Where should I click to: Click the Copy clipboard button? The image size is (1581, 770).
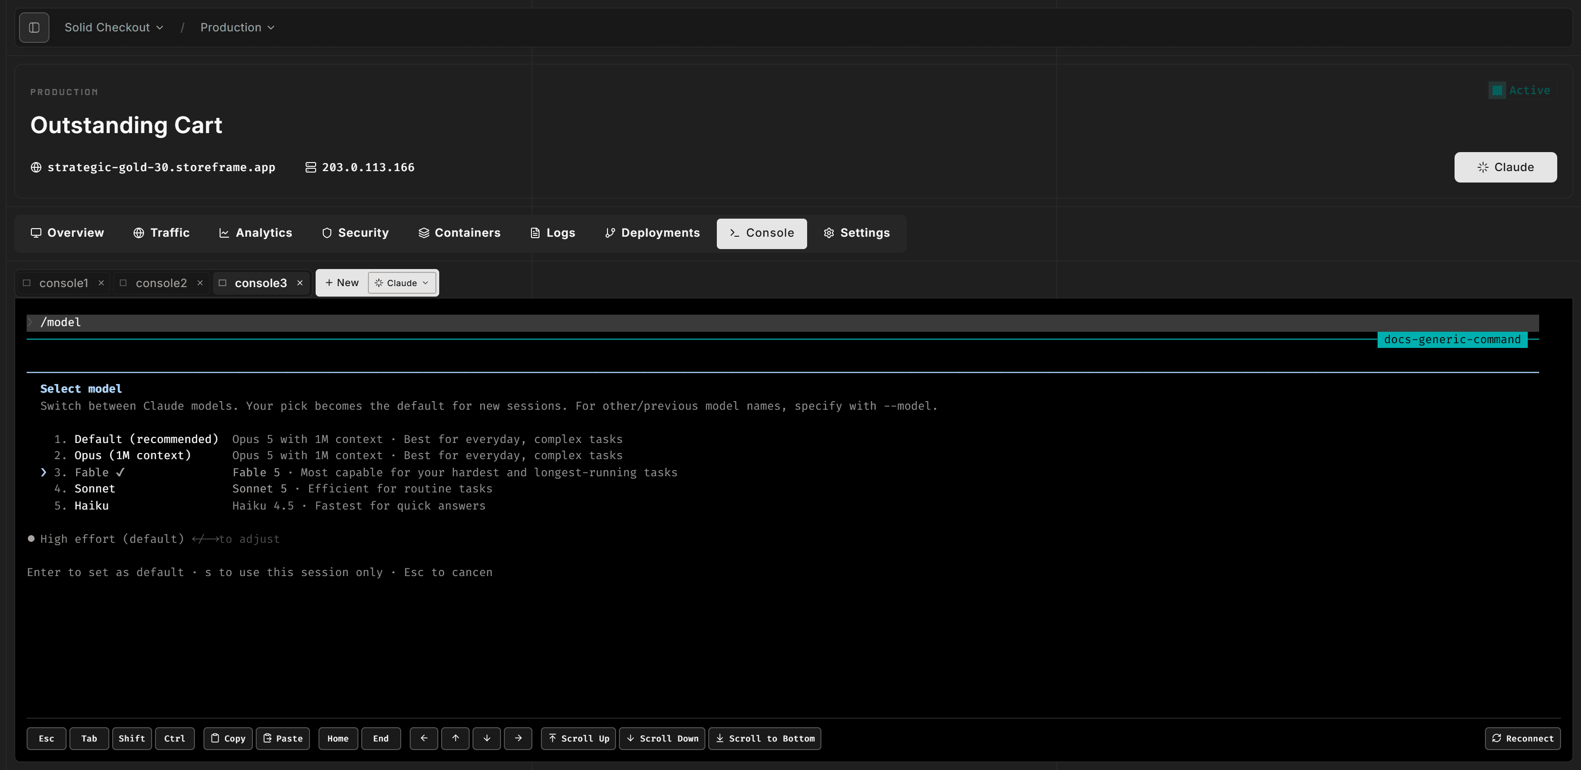pos(228,739)
